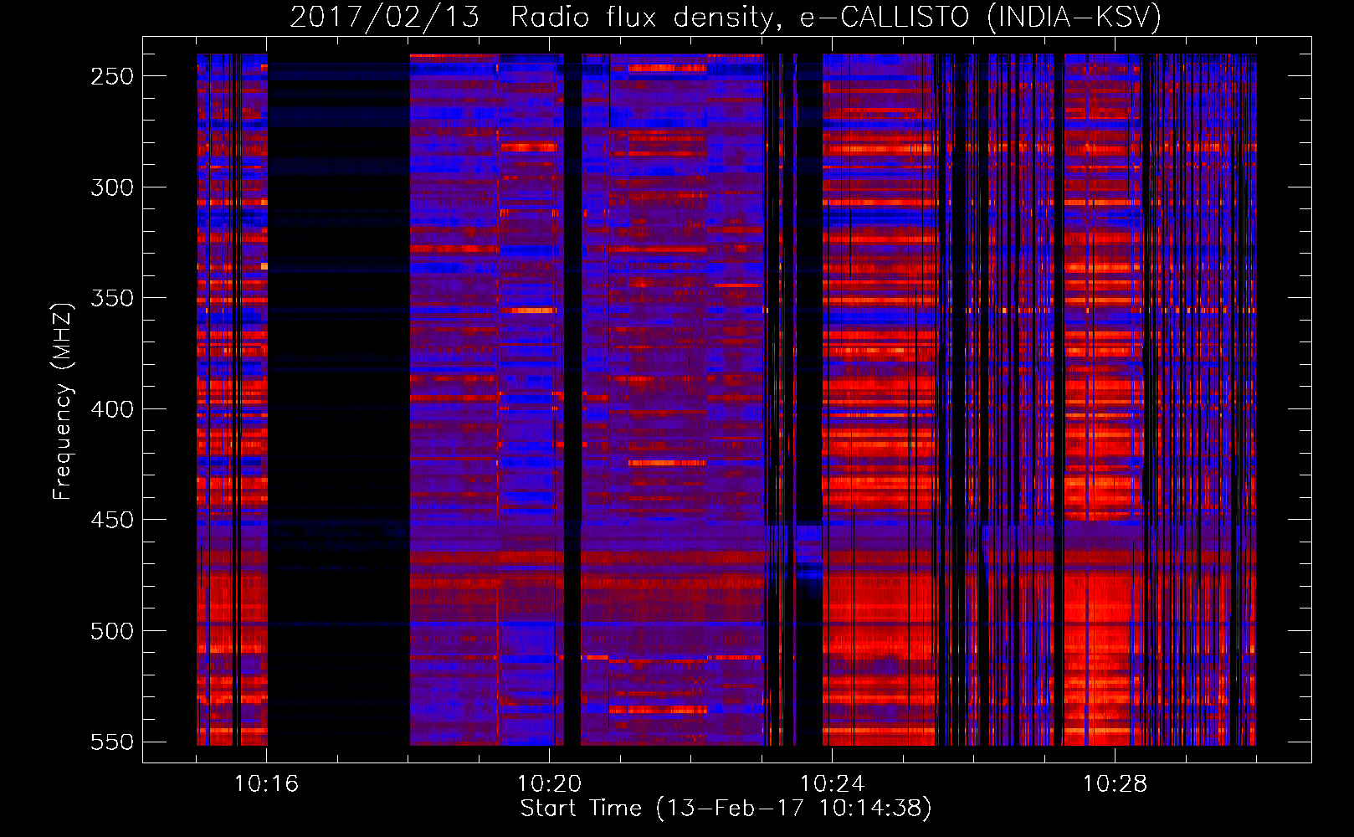Click the 10:20 time tick label

549,784
